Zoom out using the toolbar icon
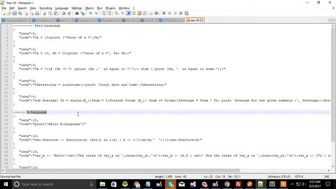336x189 pixels. pyautogui.click(x=96, y=14)
